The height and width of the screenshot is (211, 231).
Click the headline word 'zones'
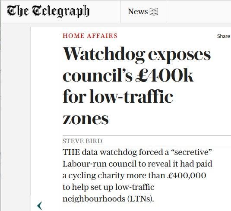(x=85, y=119)
